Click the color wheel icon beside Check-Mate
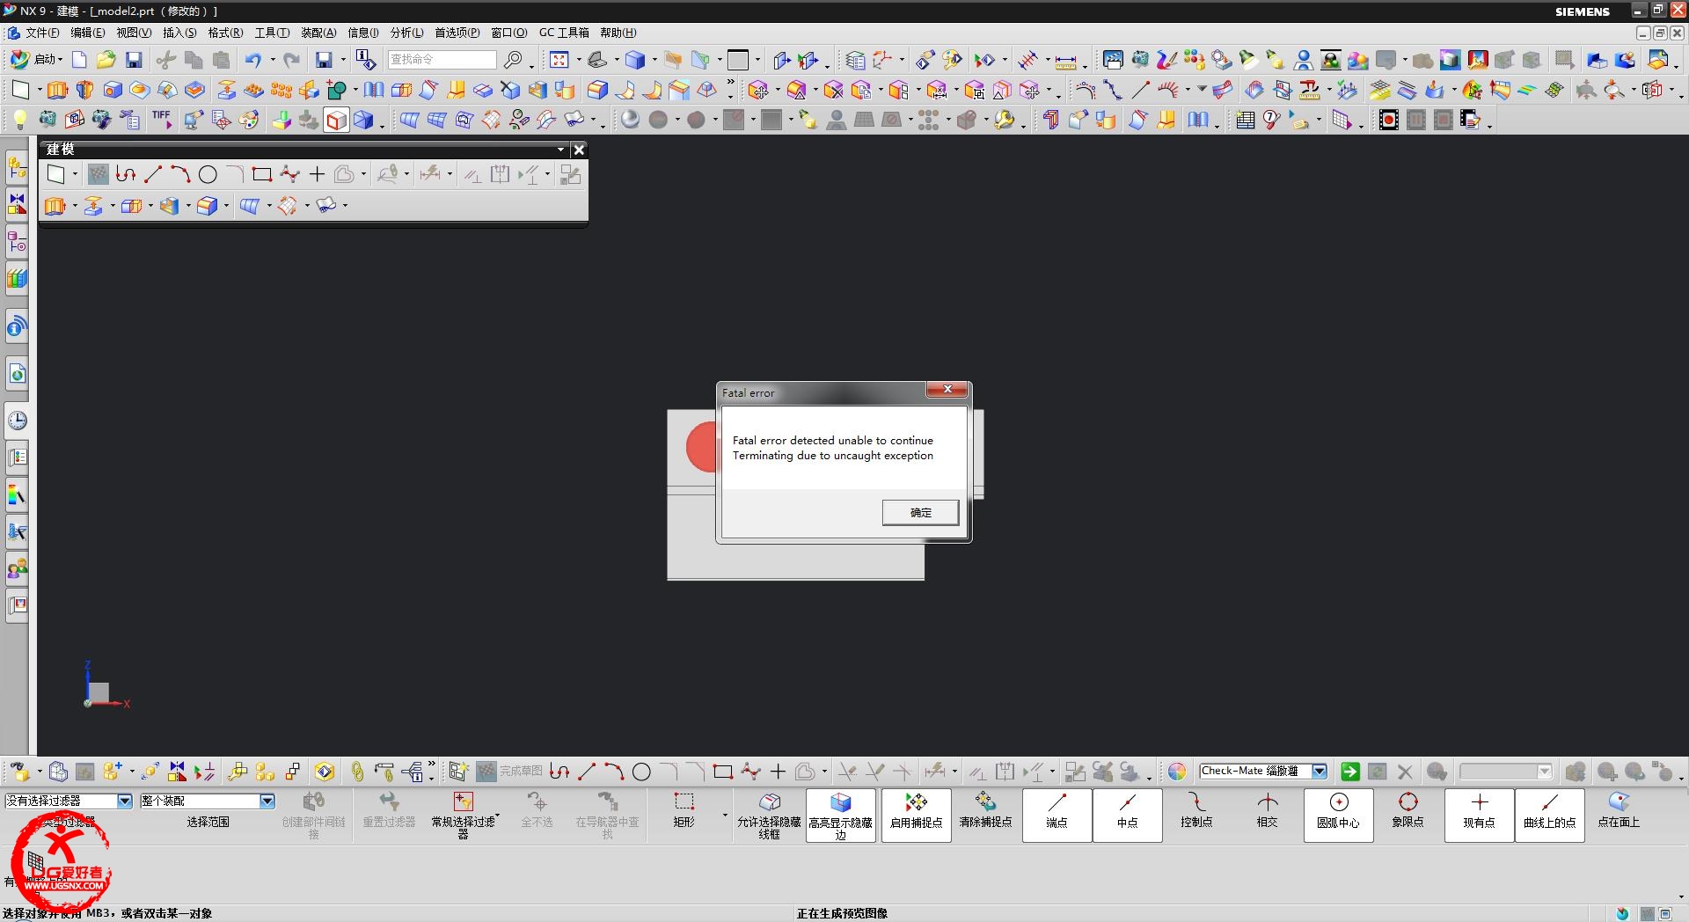Viewport: 1689px width, 922px height. tap(1176, 772)
